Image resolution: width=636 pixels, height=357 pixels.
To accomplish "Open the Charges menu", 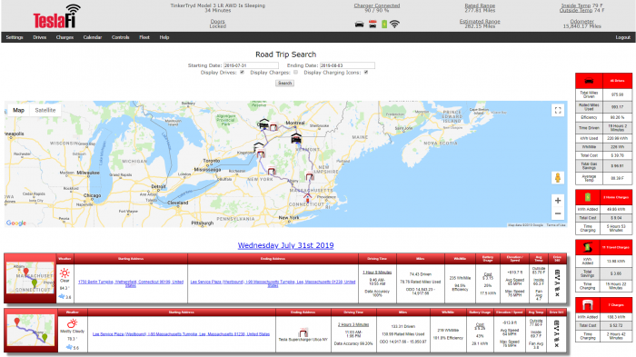I will pyautogui.click(x=65, y=37).
